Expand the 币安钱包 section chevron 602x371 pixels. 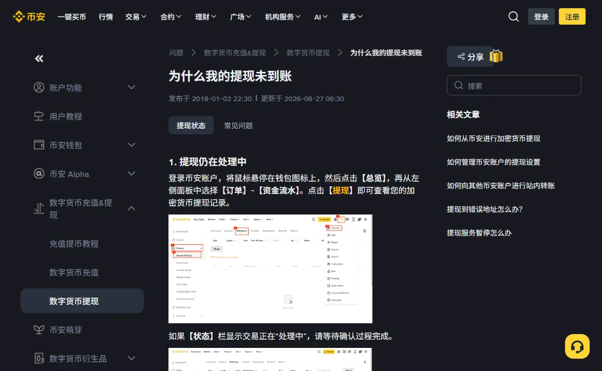131,145
